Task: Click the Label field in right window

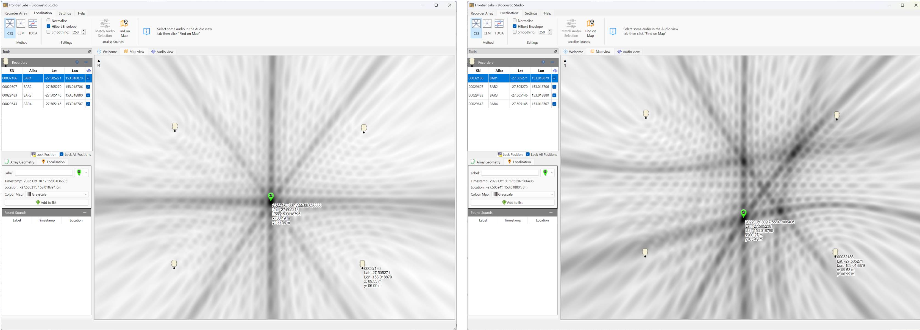Action: coord(510,173)
